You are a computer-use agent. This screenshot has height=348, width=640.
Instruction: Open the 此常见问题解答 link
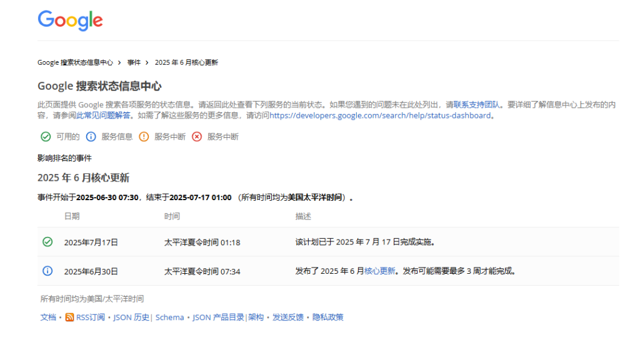pyautogui.click(x=103, y=115)
